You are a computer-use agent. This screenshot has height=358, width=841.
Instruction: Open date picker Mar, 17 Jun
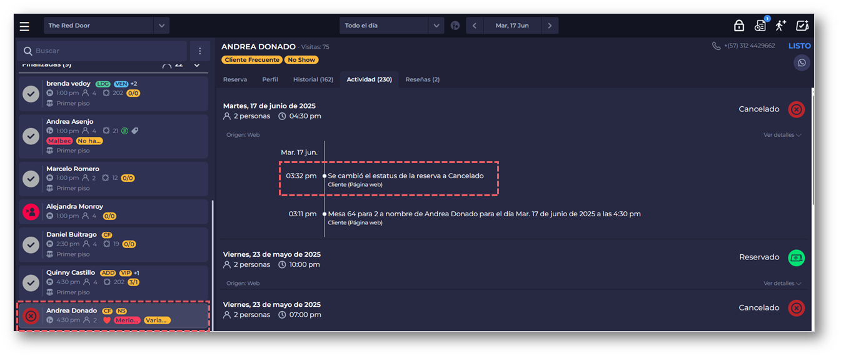pos(512,26)
